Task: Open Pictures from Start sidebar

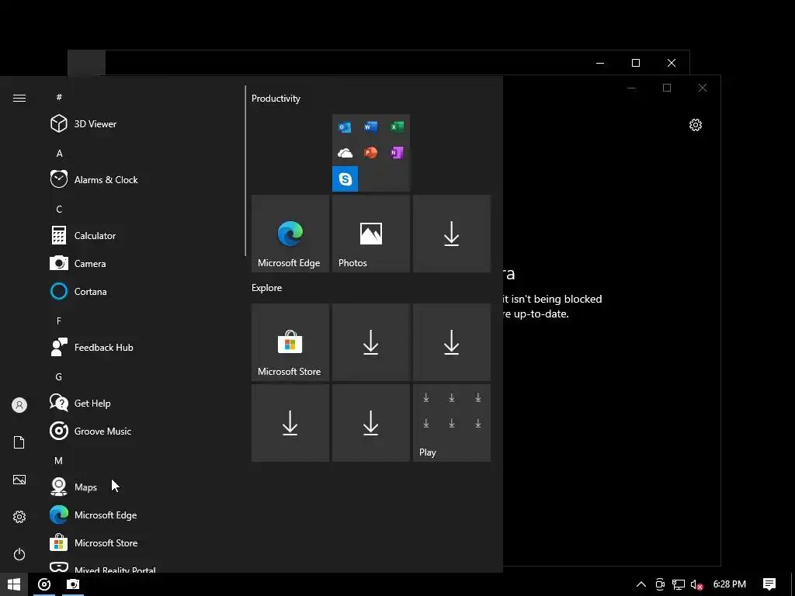Action: [x=19, y=480]
